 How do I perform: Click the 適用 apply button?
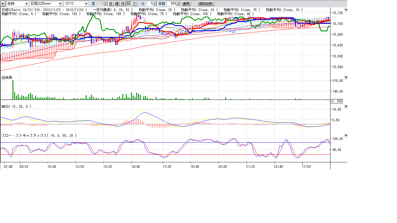[186, 4]
